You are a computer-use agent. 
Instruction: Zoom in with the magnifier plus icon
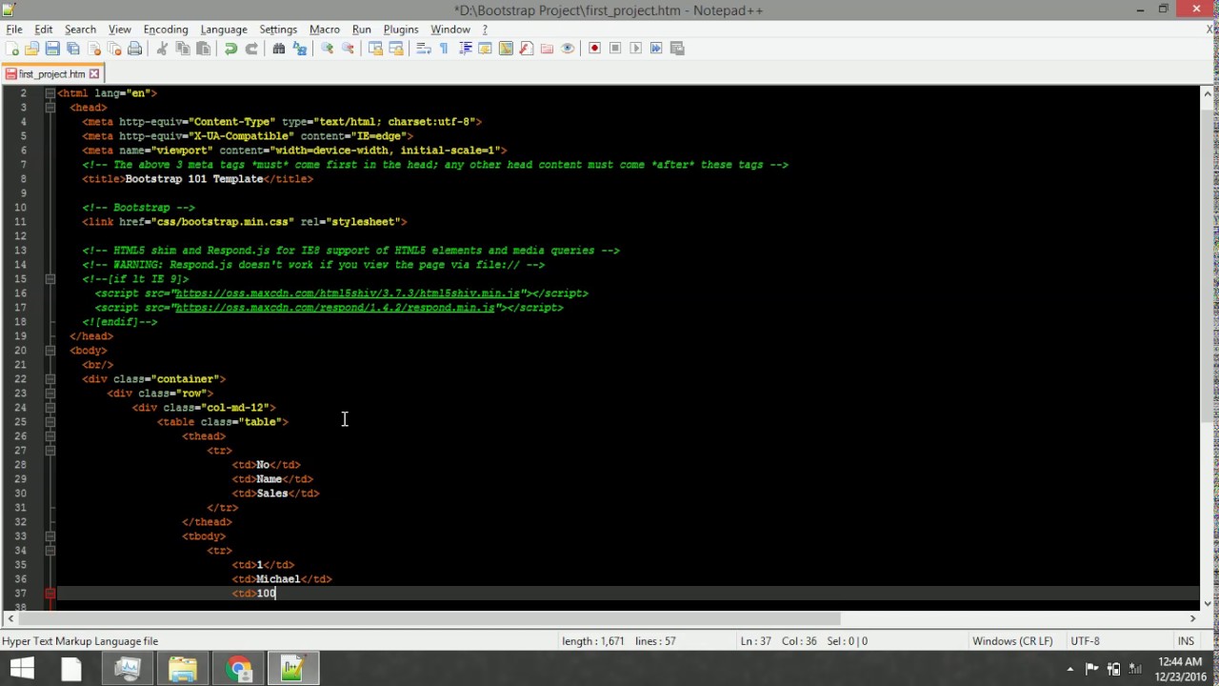327,49
